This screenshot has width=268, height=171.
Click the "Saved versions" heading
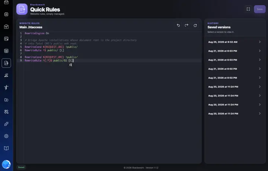(219, 27)
